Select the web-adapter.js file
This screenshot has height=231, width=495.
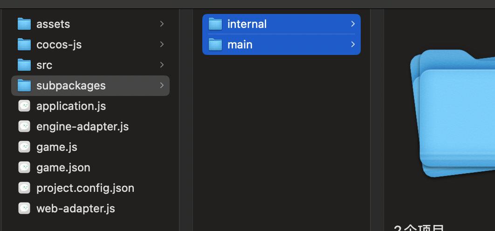pyautogui.click(x=76, y=208)
